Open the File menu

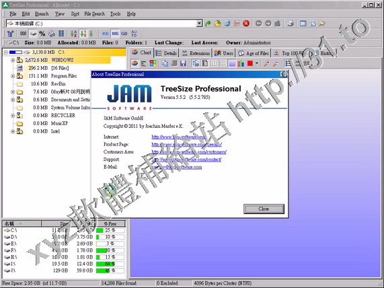tap(13, 14)
